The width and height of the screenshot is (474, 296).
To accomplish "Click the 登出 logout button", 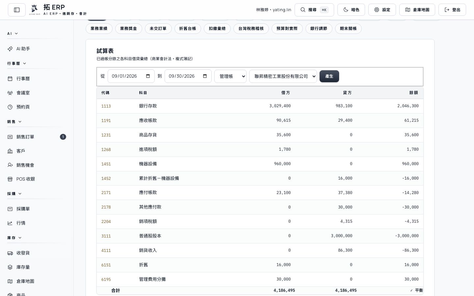I will [452, 10].
